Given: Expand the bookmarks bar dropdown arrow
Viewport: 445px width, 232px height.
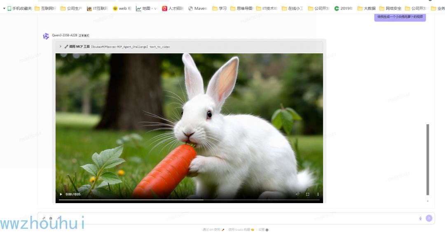Looking at the screenshot, I should [x=4, y=9].
